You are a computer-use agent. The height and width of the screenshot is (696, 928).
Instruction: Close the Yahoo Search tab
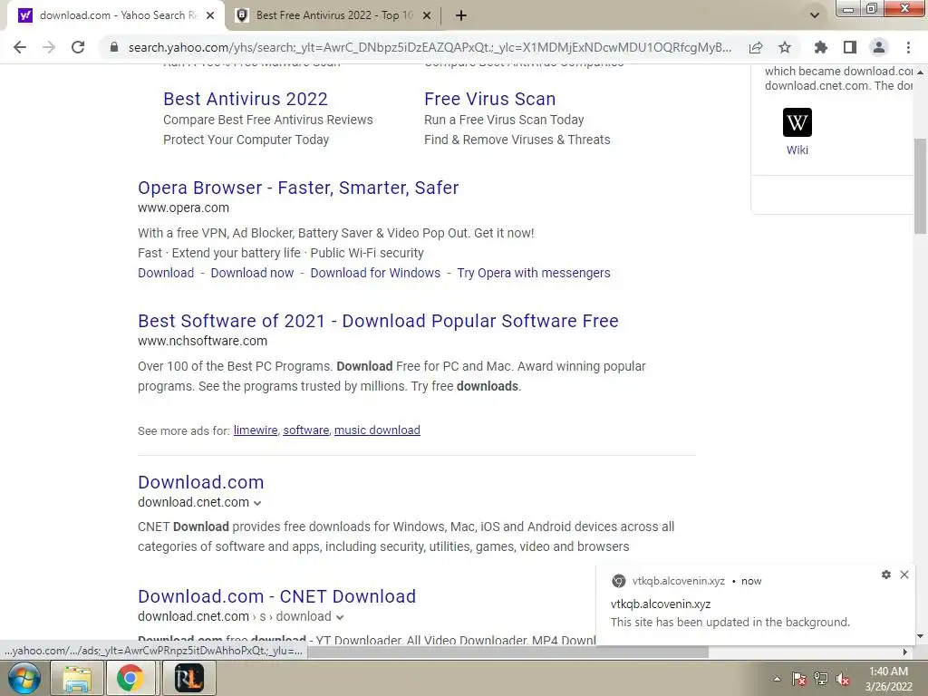pyautogui.click(x=210, y=16)
